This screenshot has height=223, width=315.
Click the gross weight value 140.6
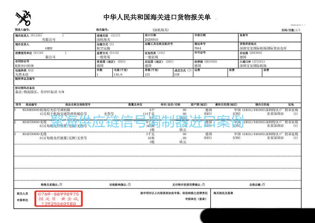(118, 74)
